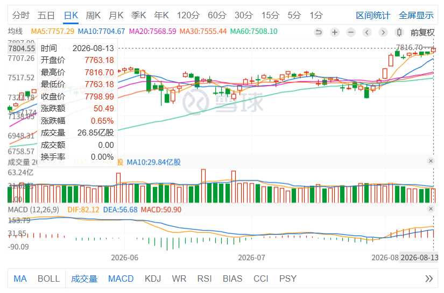Move chart right with arrow icon
444x293 pixels.
(x=383, y=32)
